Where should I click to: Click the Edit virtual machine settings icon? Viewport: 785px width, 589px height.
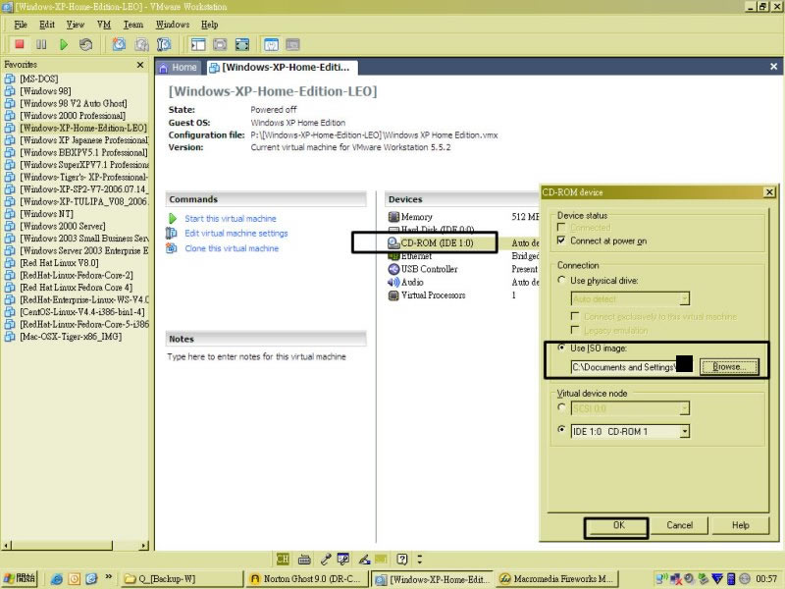[171, 233]
